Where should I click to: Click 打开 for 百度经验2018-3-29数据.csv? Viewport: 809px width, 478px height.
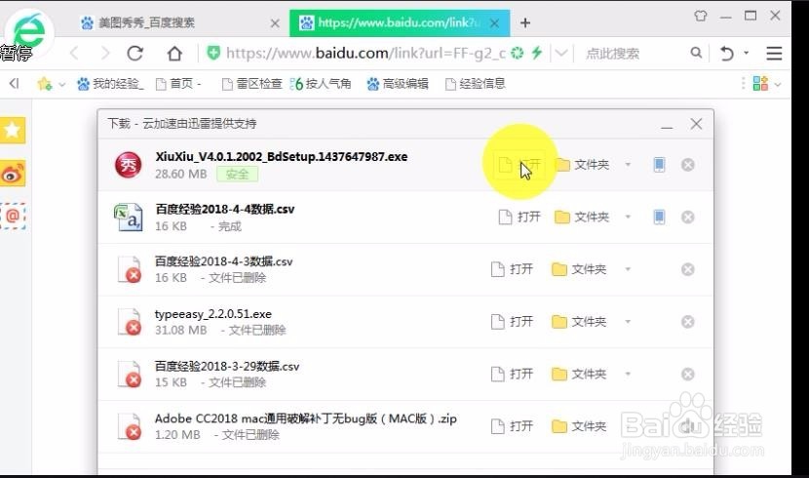tap(512, 374)
